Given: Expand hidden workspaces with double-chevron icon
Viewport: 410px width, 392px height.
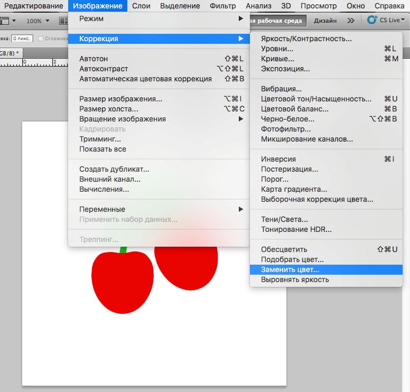Looking at the screenshot, I should point(350,21).
